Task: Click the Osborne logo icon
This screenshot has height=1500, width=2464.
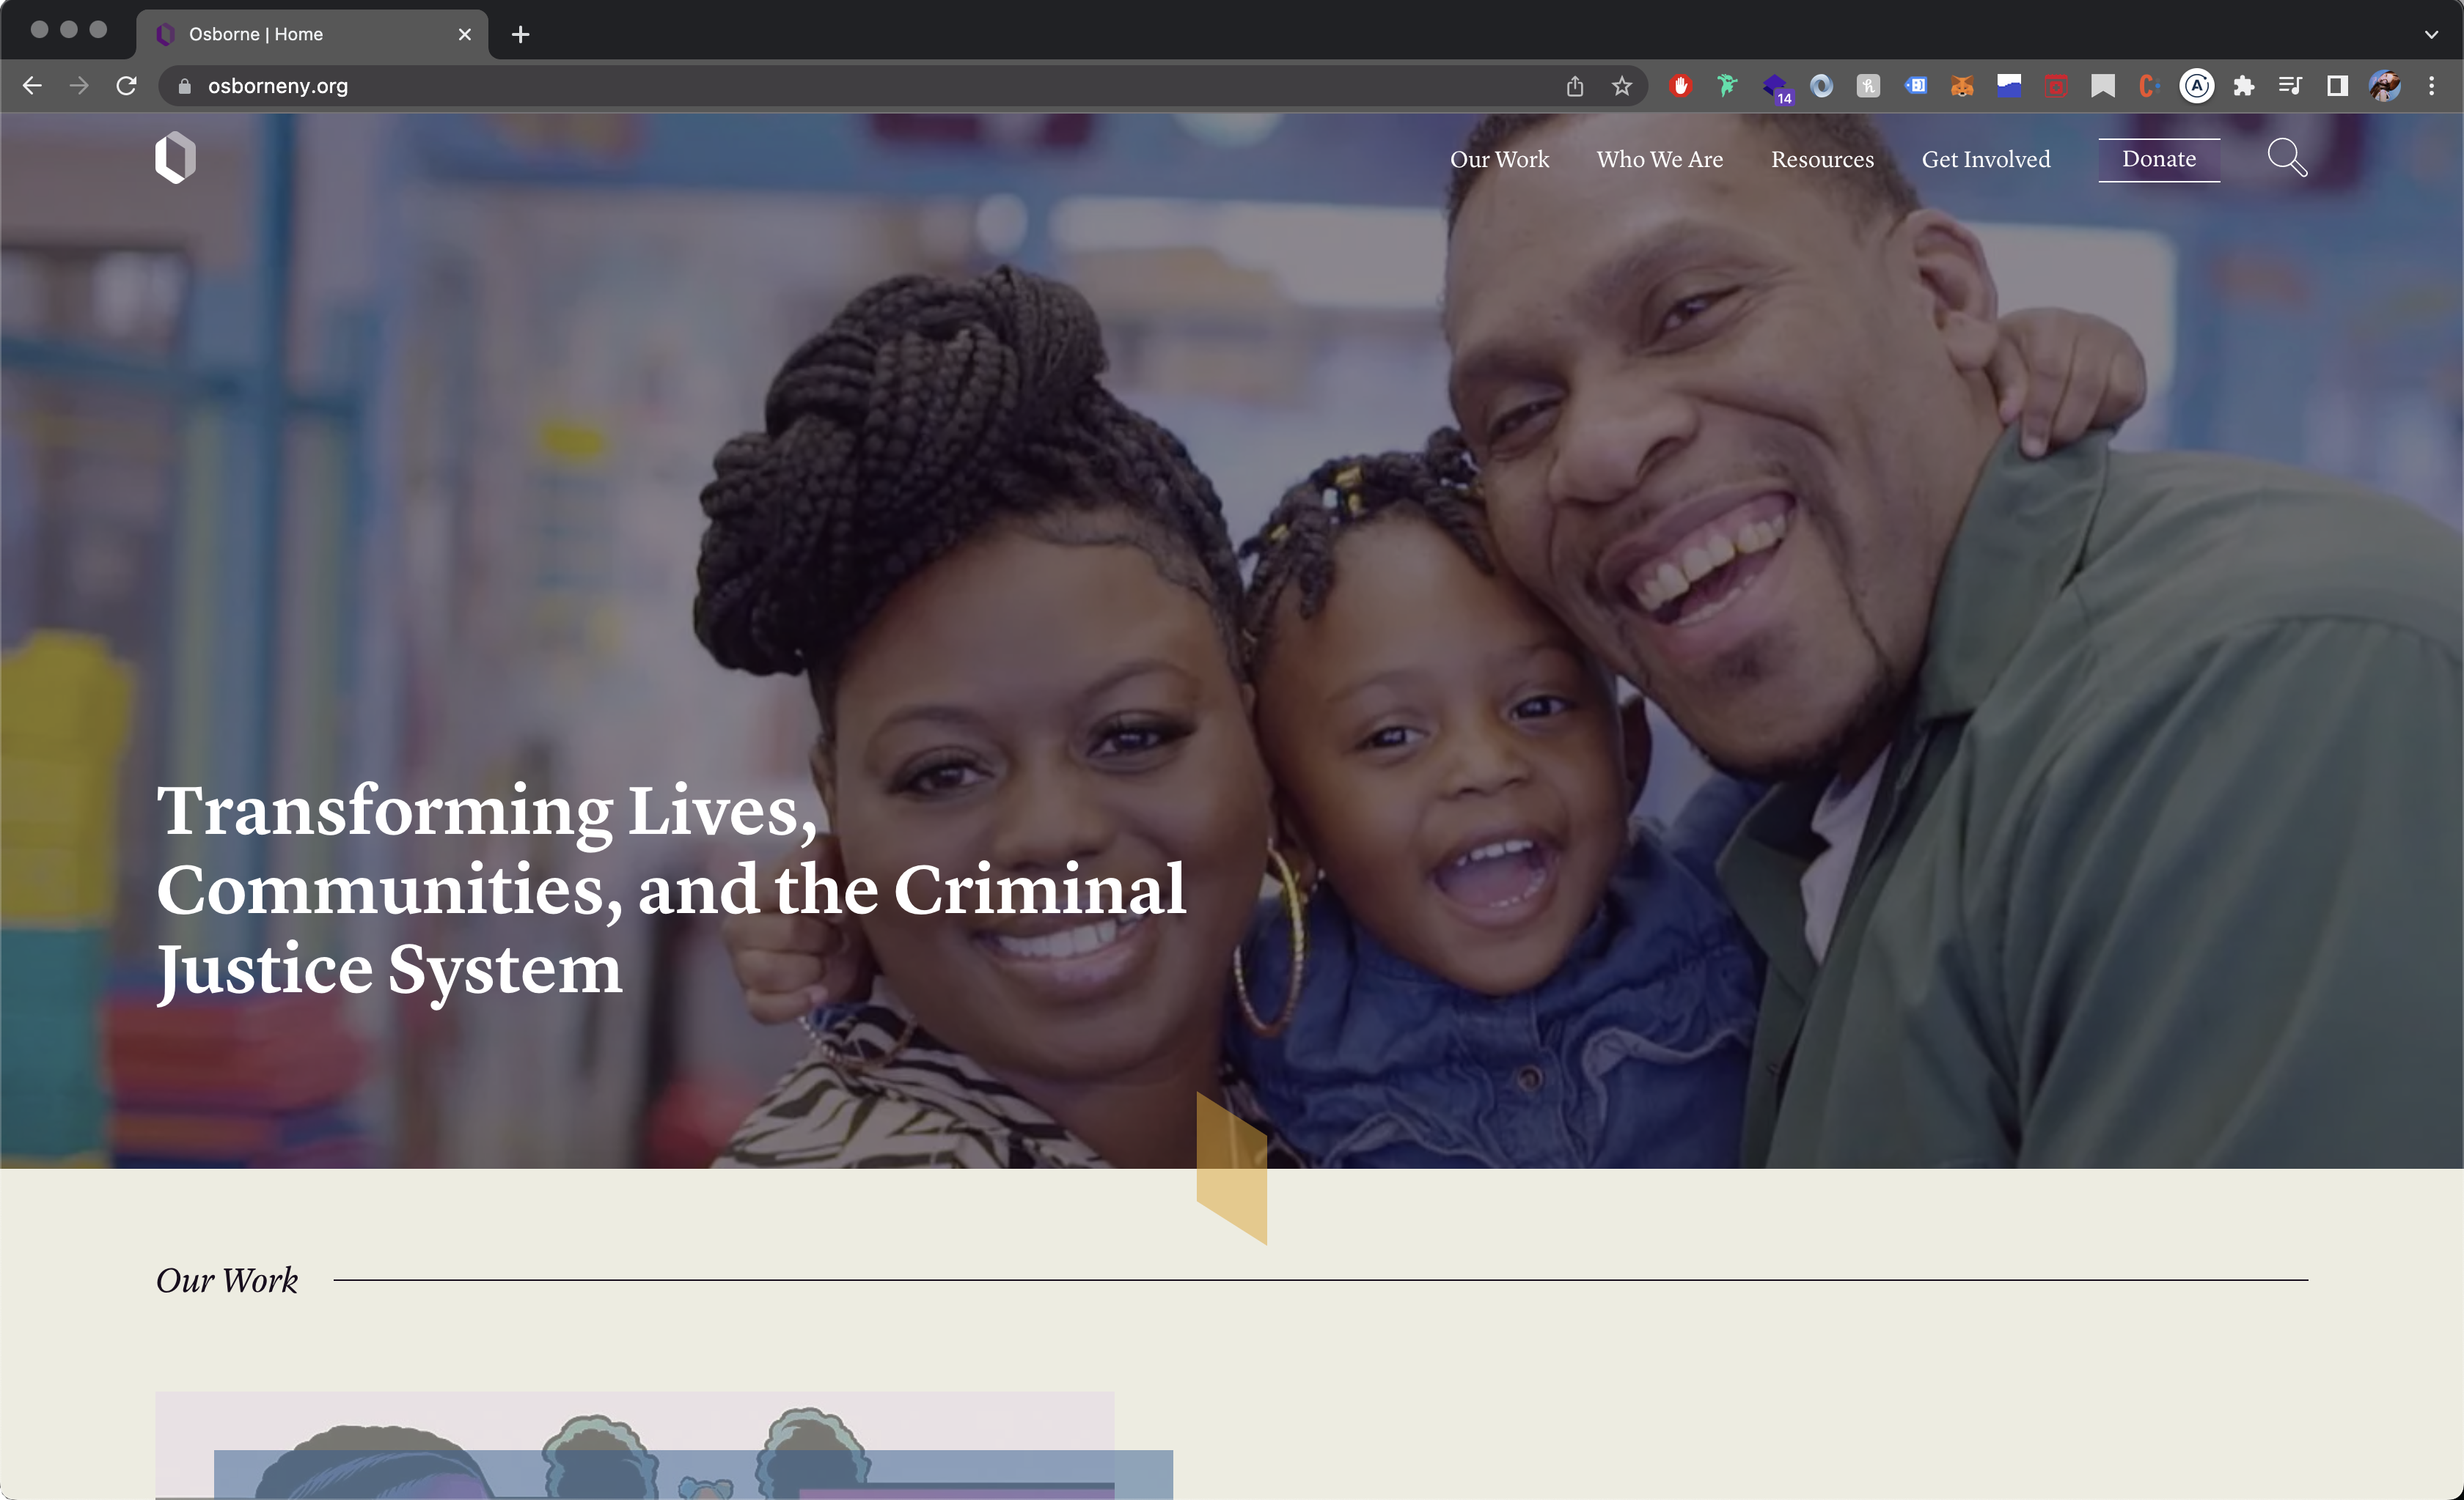Action: [x=176, y=158]
